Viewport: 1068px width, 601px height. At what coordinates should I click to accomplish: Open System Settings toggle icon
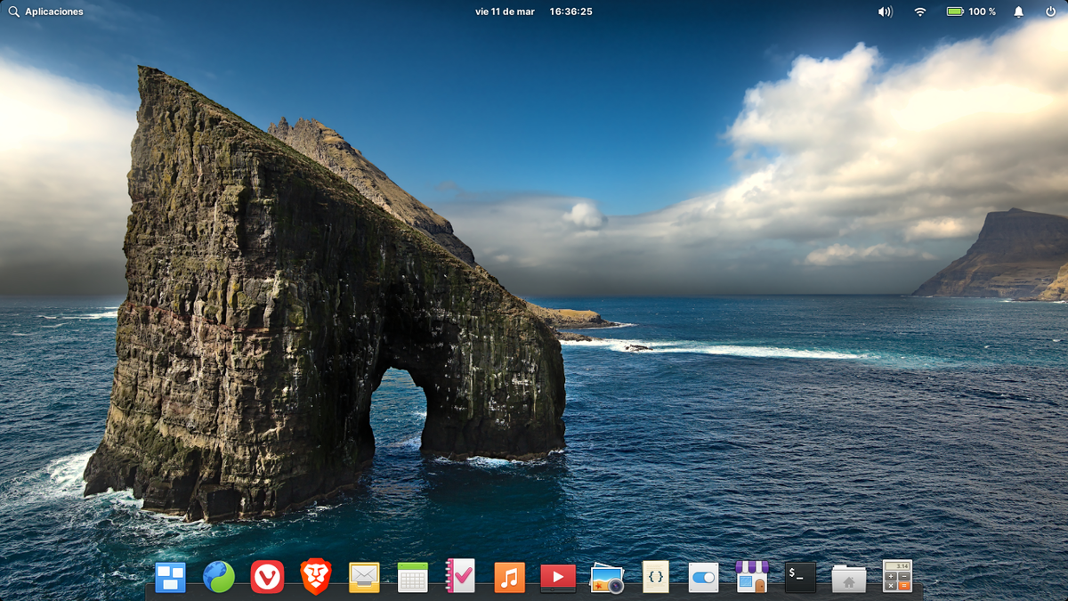click(x=703, y=578)
